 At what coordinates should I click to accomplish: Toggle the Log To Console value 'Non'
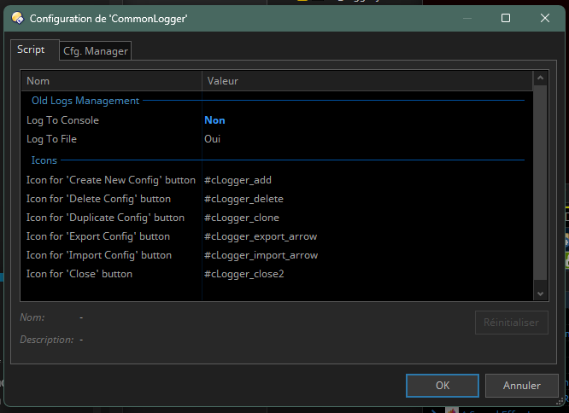(x=214, y=120)
